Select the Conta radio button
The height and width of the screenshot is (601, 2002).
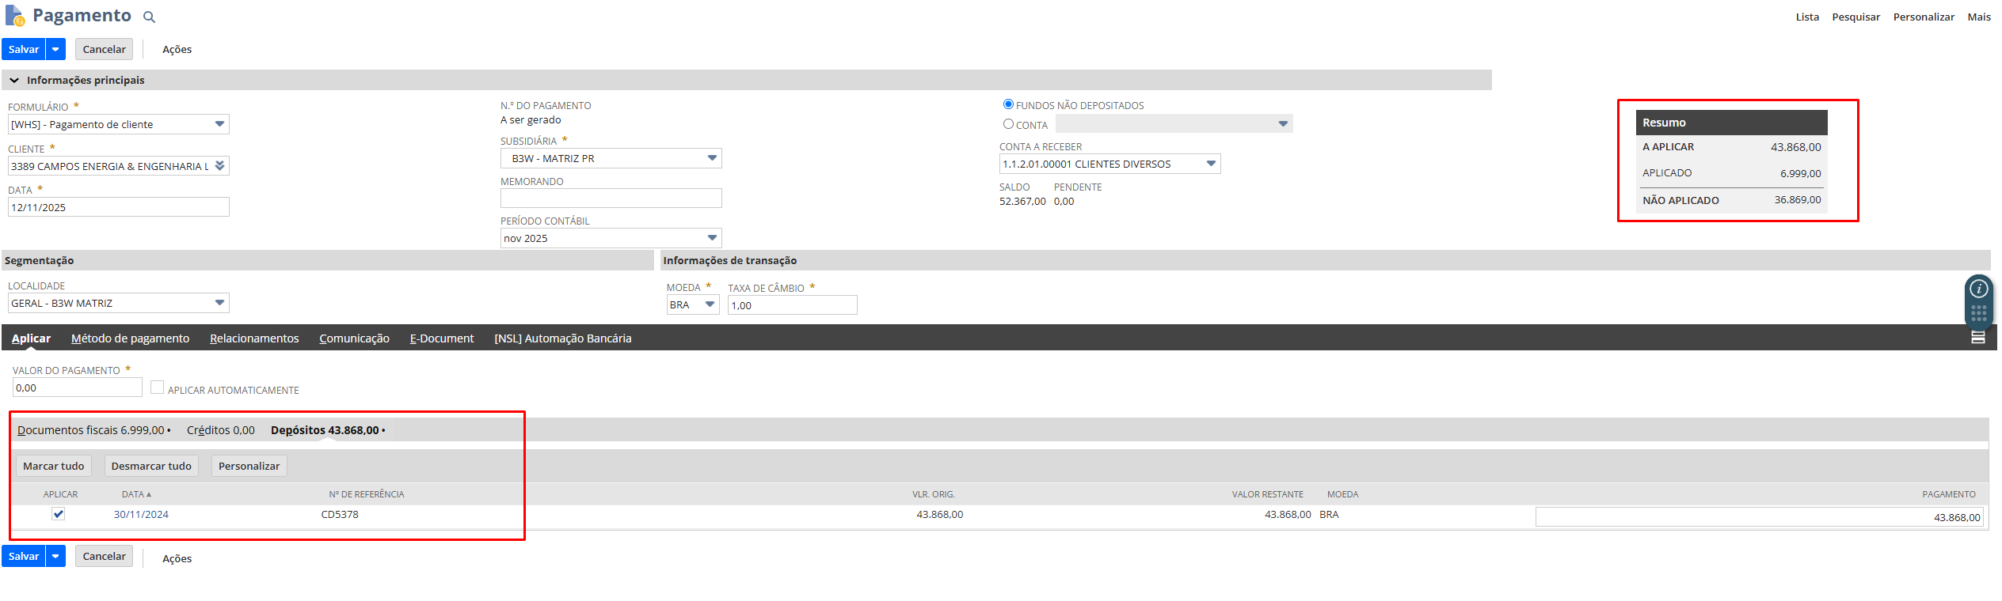pos(1008,124)
